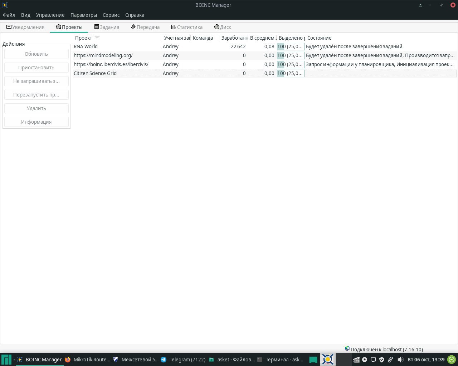Image resolution: width=458 pixels, height=366 pixels.
Task: Open the Диск tab
Action: point(223,27)
